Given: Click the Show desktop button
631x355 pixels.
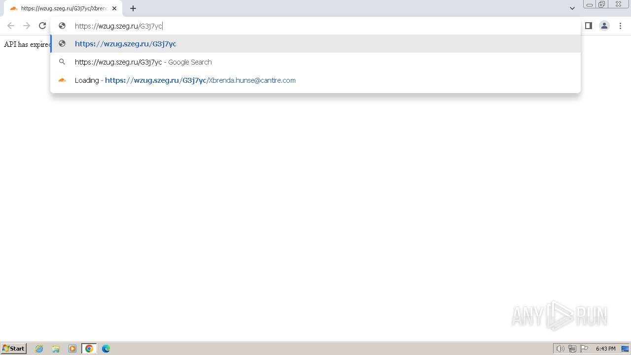Looking at the screenshot, I should click(x=625, y=349).
